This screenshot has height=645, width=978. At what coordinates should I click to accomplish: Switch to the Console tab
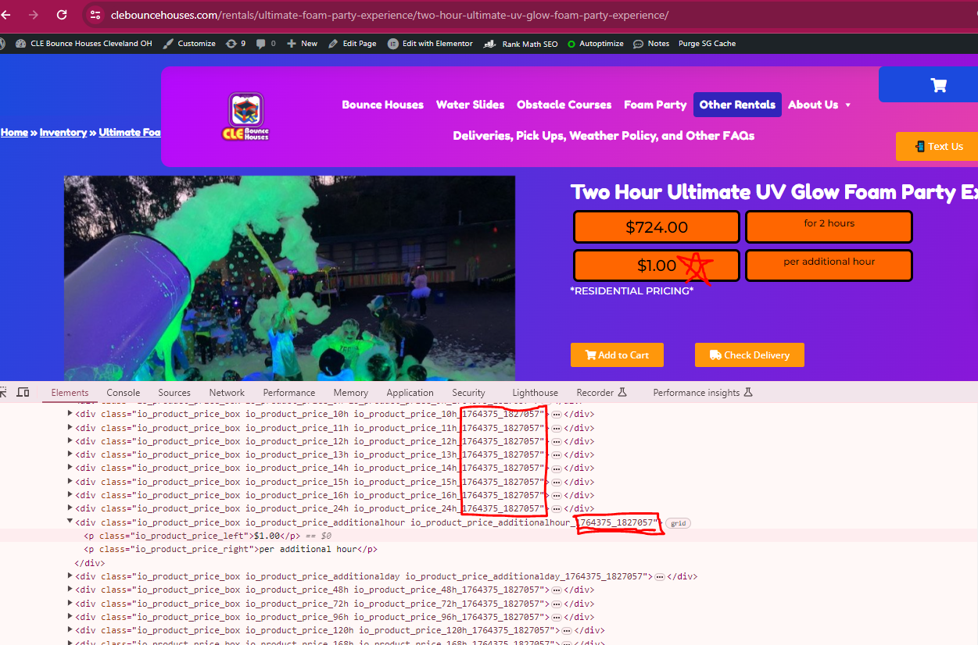[124, 393]
